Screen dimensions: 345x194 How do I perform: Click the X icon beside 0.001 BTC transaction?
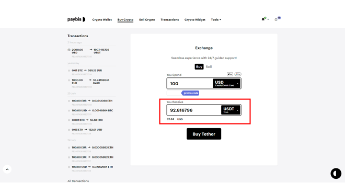coord(69,120)
